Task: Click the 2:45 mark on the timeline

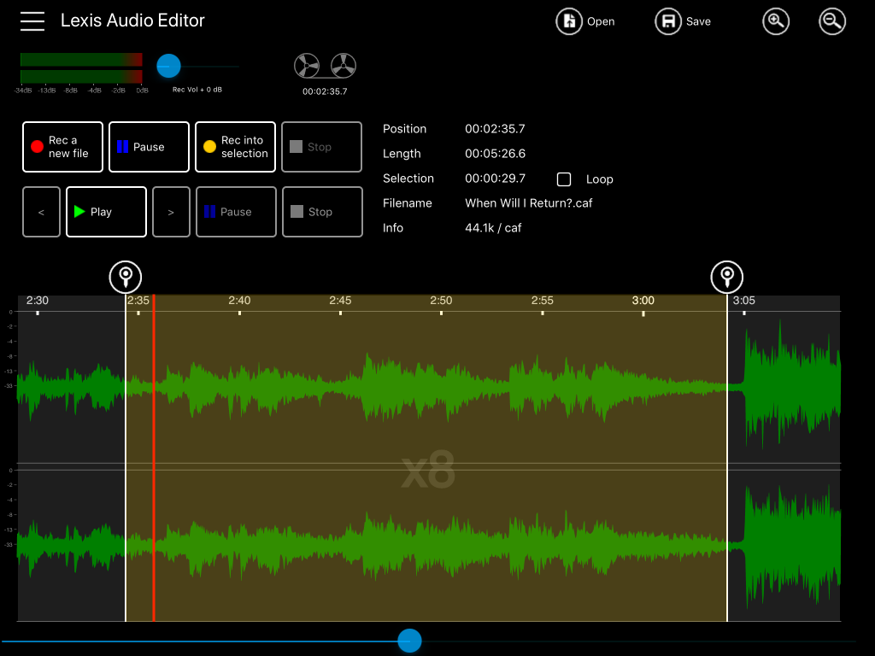Action: (340, 301)
